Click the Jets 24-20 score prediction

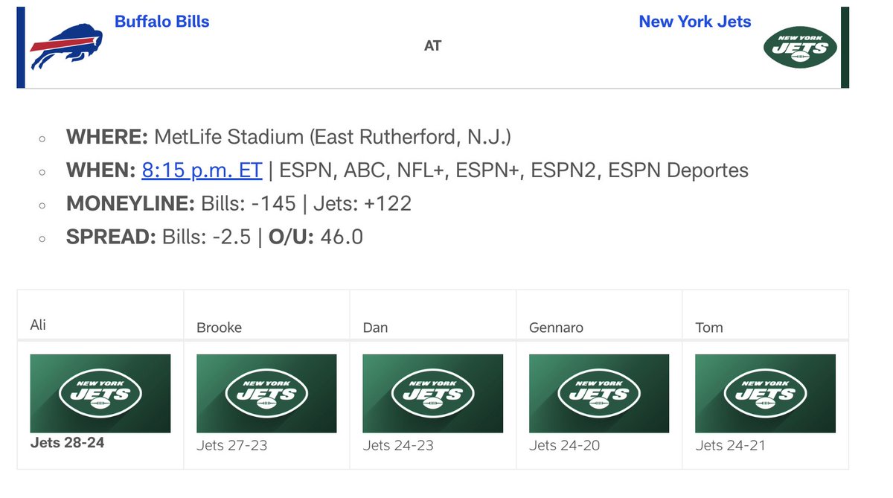coord(565,446)
